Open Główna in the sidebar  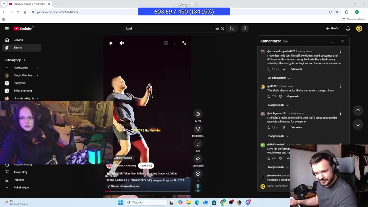[x=22, y=40]
